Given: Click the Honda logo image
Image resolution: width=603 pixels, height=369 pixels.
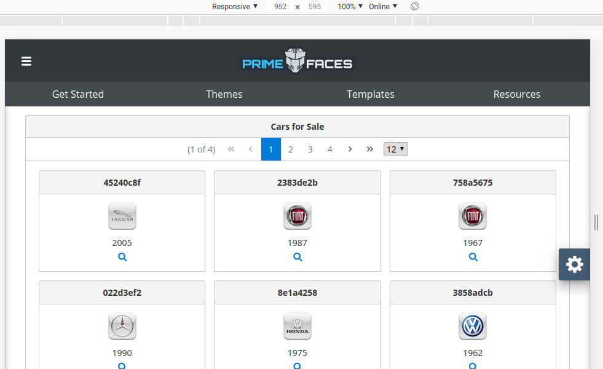Looking at the screenshot, I should click(298, 326).
